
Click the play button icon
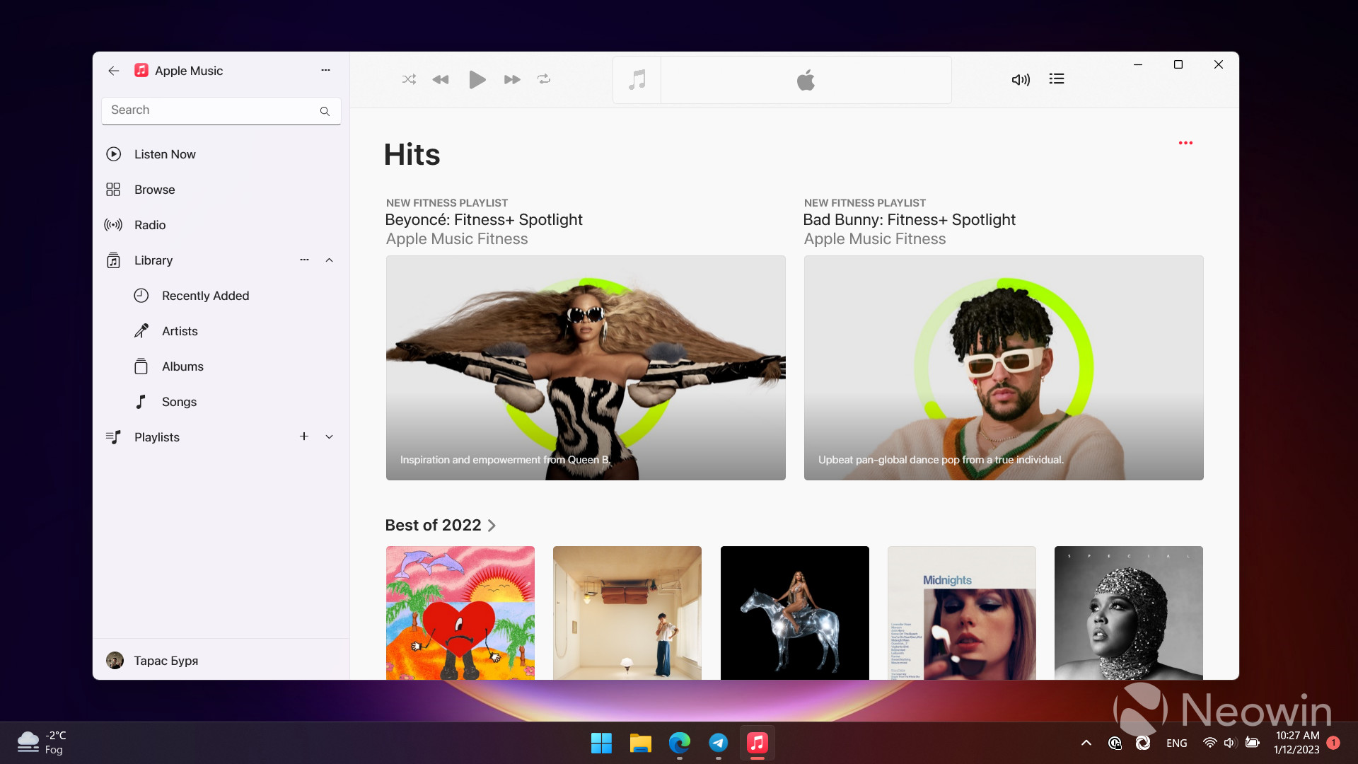[x=476, y=79]
